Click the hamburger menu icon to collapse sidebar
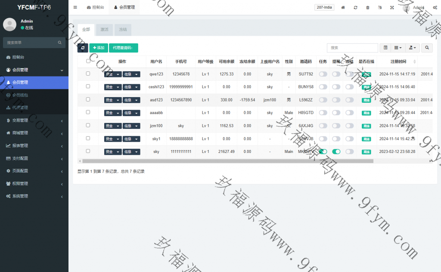This screenshot has height=272, width=441. coord(75,7)
